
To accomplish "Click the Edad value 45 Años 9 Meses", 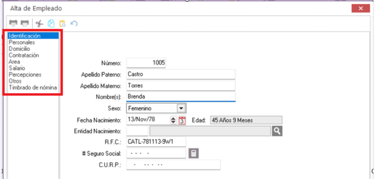I will 246,120.
